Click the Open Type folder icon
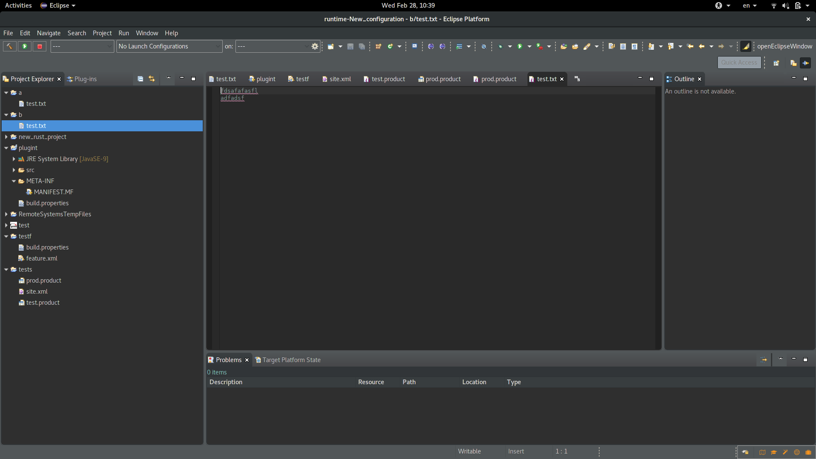The width and height of the screenshot is (816, 459). point(564,46)
